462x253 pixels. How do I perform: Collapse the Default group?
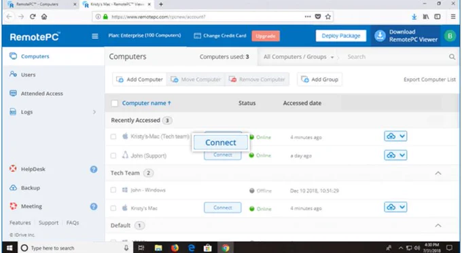(x=438, y=225)
